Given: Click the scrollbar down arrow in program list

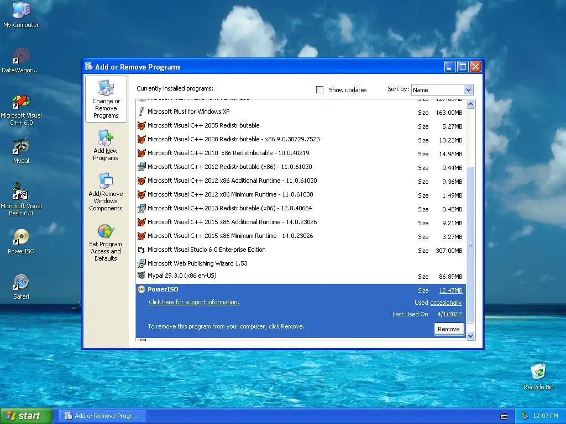Looking at the screenshot, I should [x=471, y=336].
